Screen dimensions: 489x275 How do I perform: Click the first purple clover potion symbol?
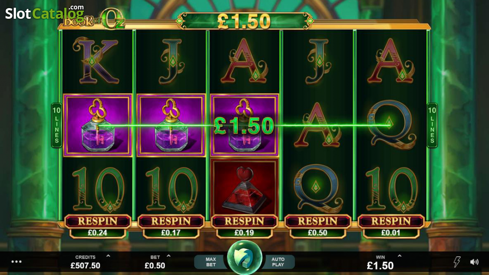98,125
